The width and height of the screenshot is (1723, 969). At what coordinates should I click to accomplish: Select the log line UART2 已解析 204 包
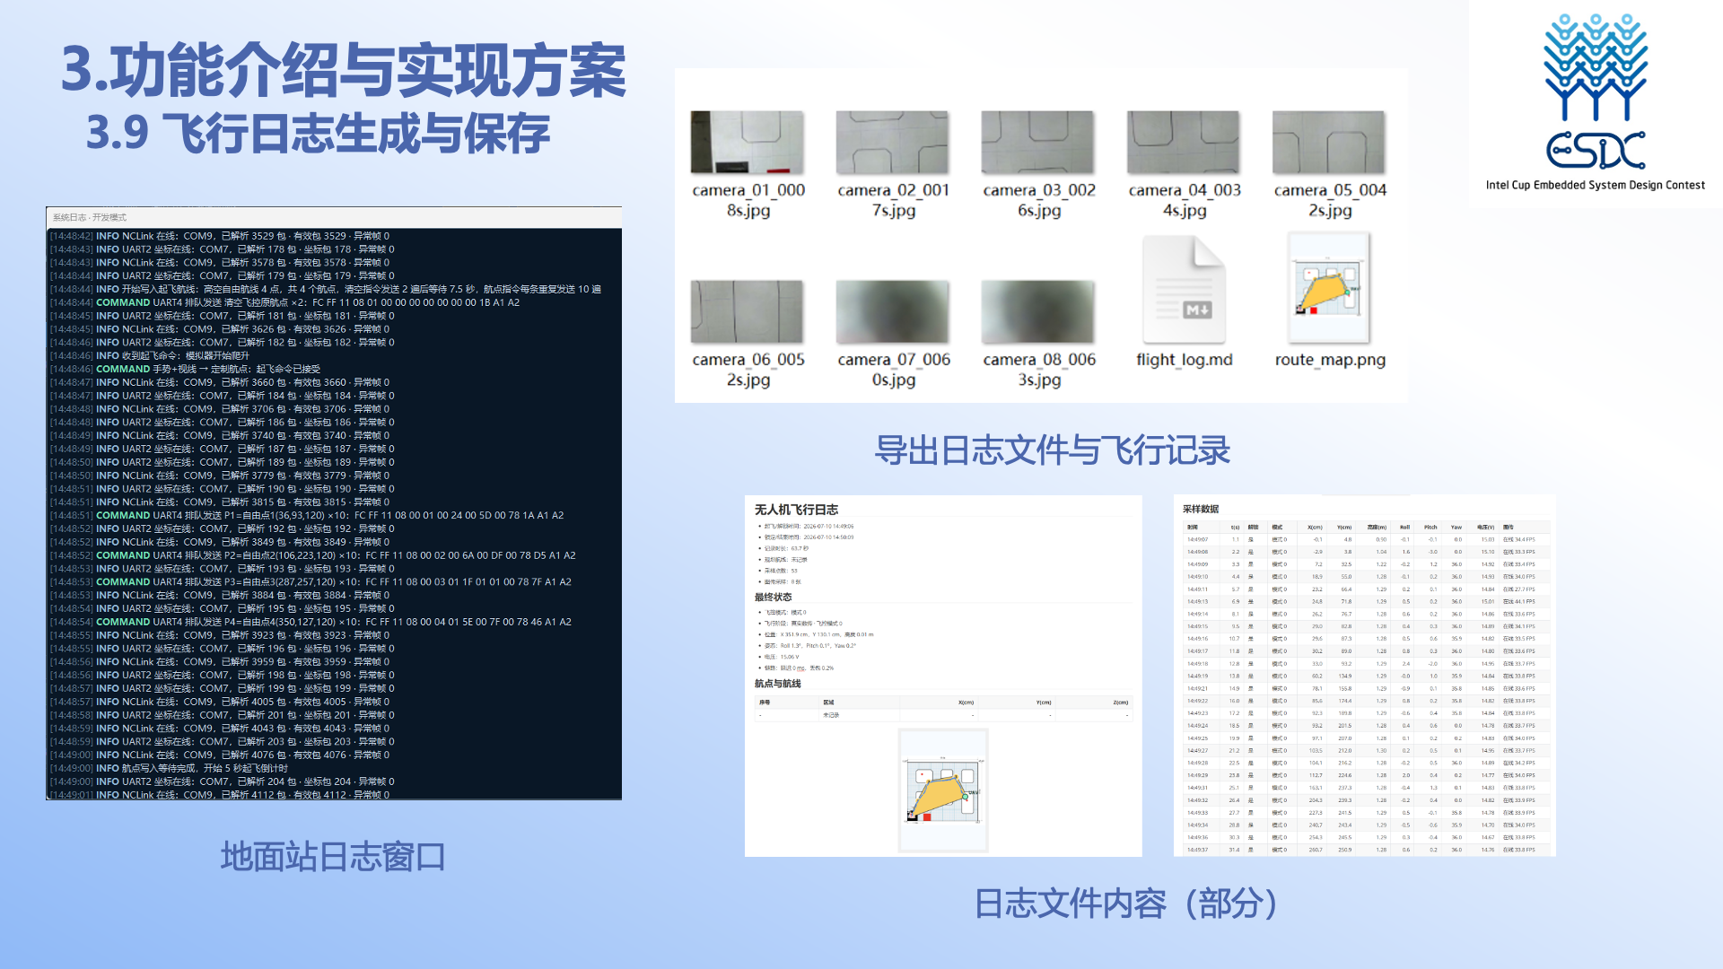pos(223,781)
